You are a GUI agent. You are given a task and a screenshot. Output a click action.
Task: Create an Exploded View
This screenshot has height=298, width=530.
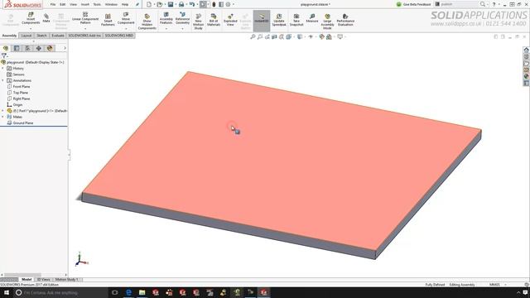click(x=230, y=20)
